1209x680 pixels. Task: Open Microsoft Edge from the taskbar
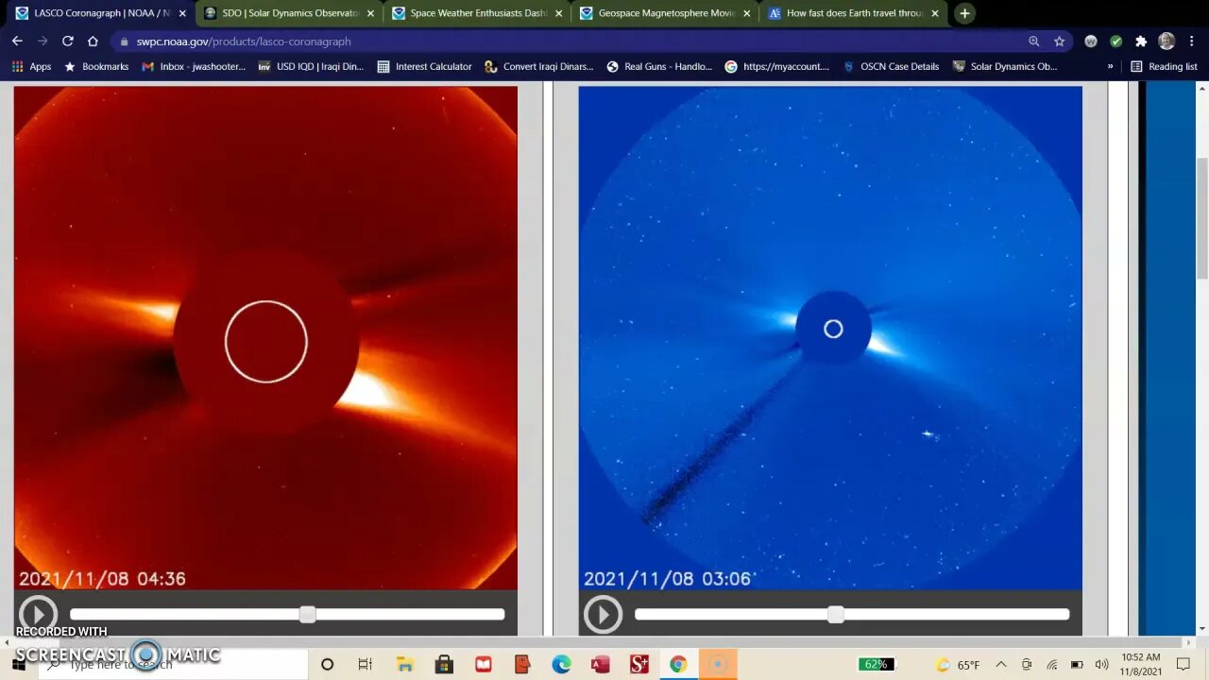[561, 665]
